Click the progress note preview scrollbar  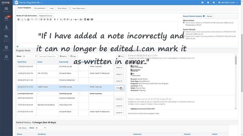click(x=236, y=60)
